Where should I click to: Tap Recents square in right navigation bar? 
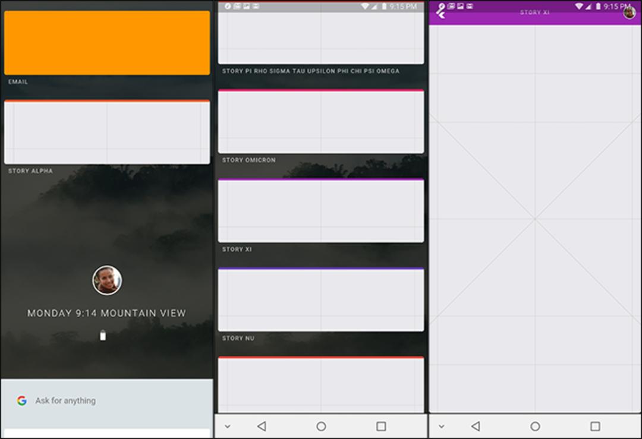(595, 427)
